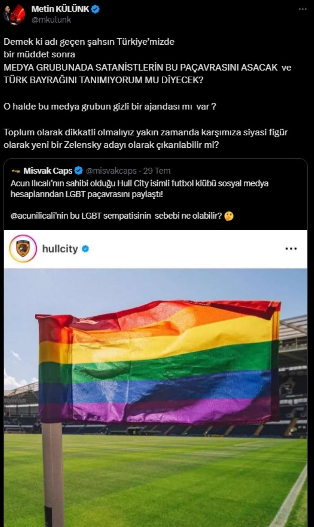
Task: Click the thinking face emoji in the quoted tweet
Action: [x=229, y=216]
